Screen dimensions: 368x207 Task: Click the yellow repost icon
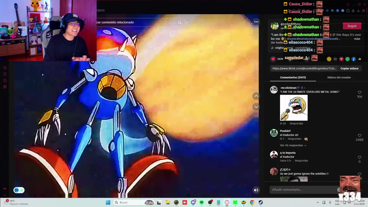coord(329,59)
